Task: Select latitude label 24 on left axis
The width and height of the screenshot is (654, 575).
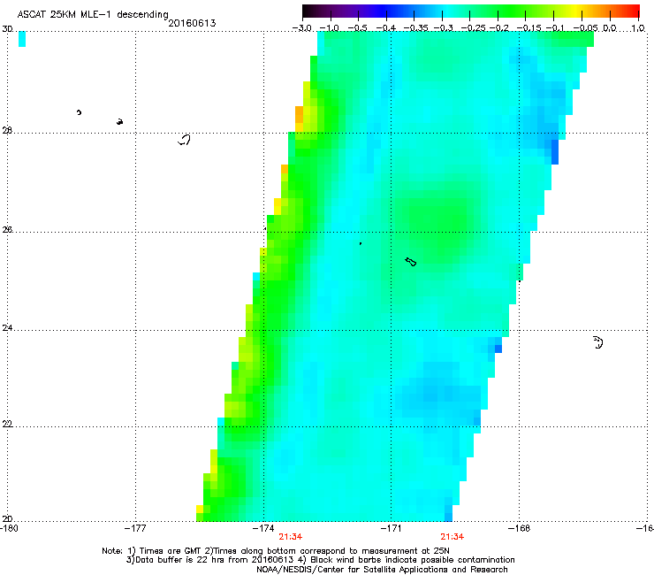Action: point(7,328)
